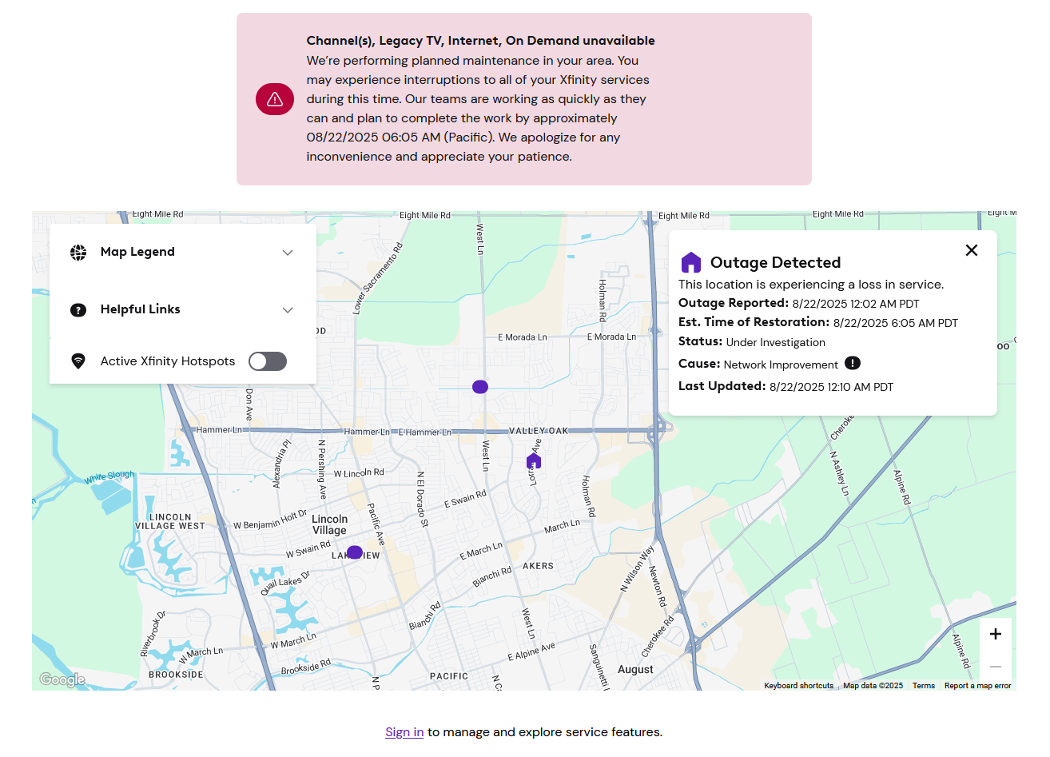Zoom in the map with plus button
1050x757 pixels.
996,634
